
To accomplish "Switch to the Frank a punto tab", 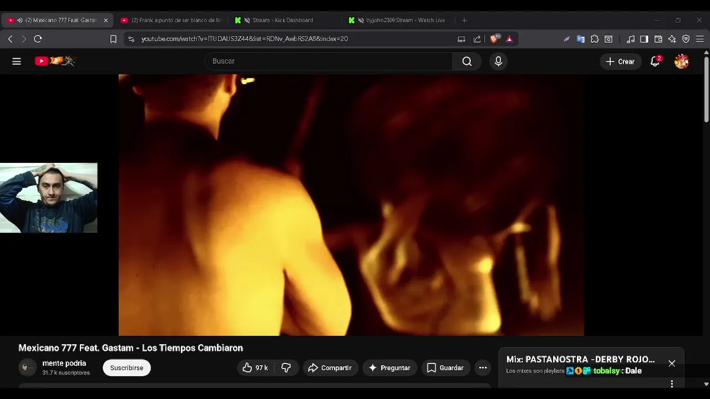I will (x=172, y=20).
